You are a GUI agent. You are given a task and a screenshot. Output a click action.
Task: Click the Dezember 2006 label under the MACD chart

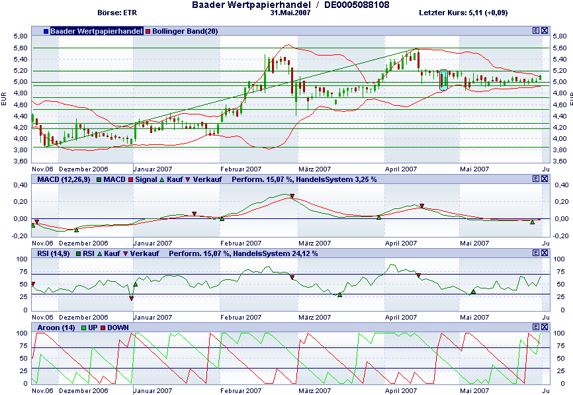click(x=83, y=243)
